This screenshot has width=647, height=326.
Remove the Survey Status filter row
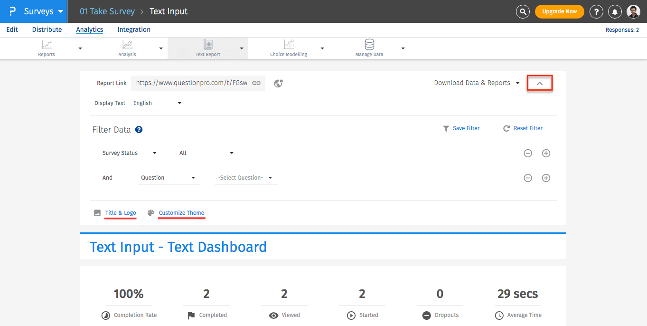coord(528,153)
